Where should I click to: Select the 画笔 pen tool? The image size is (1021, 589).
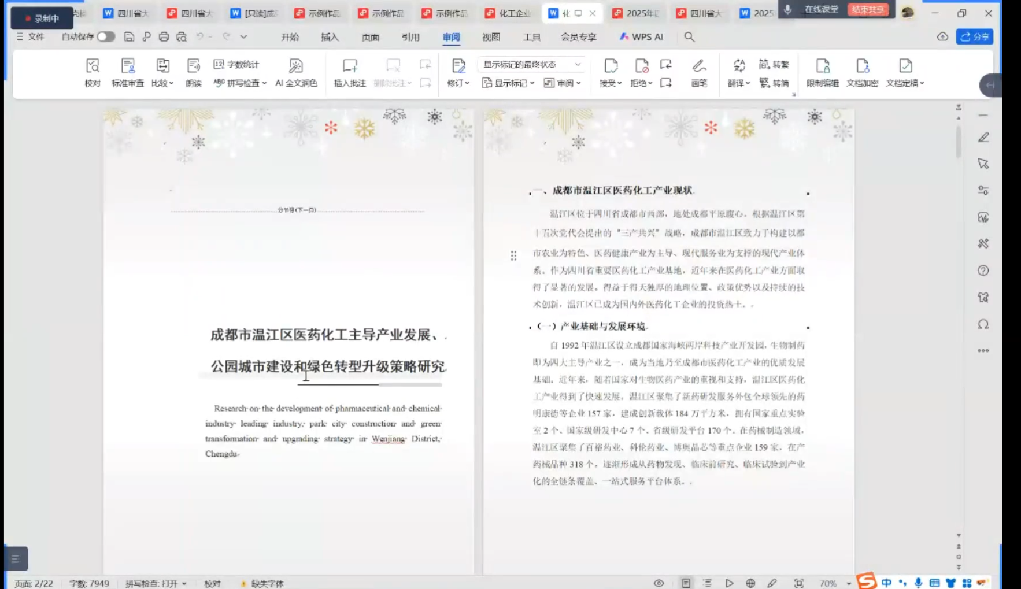pyautogui.click(x=699, y=72)
